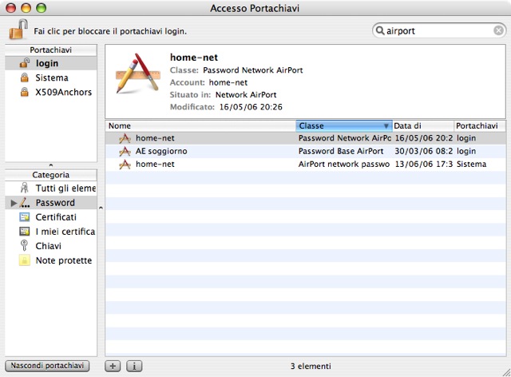Open item info with the i button
This screenshot has height=377, width=511.
(134, 367)
